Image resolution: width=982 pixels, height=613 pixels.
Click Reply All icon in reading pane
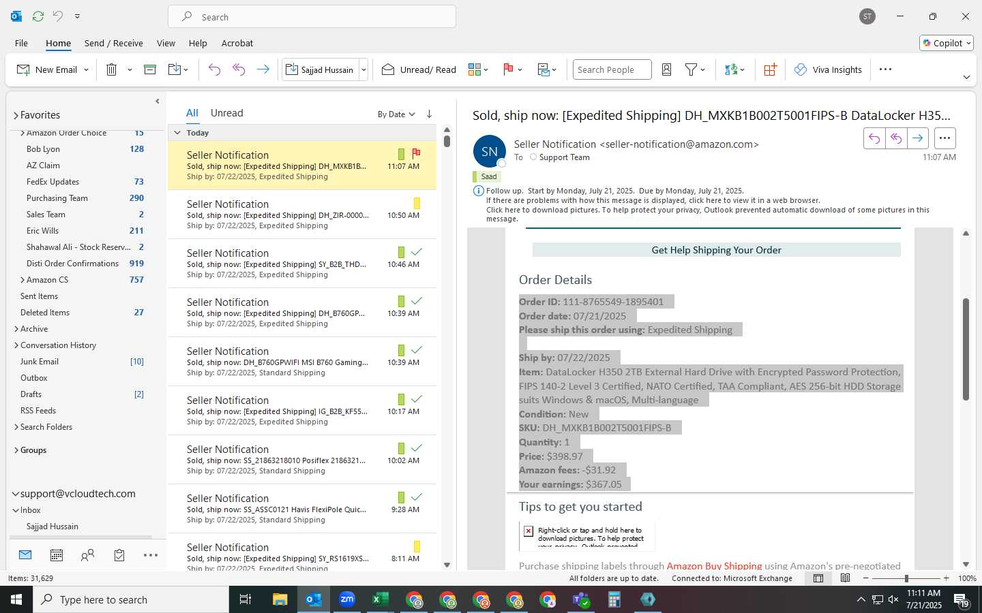tap(896, 138)
